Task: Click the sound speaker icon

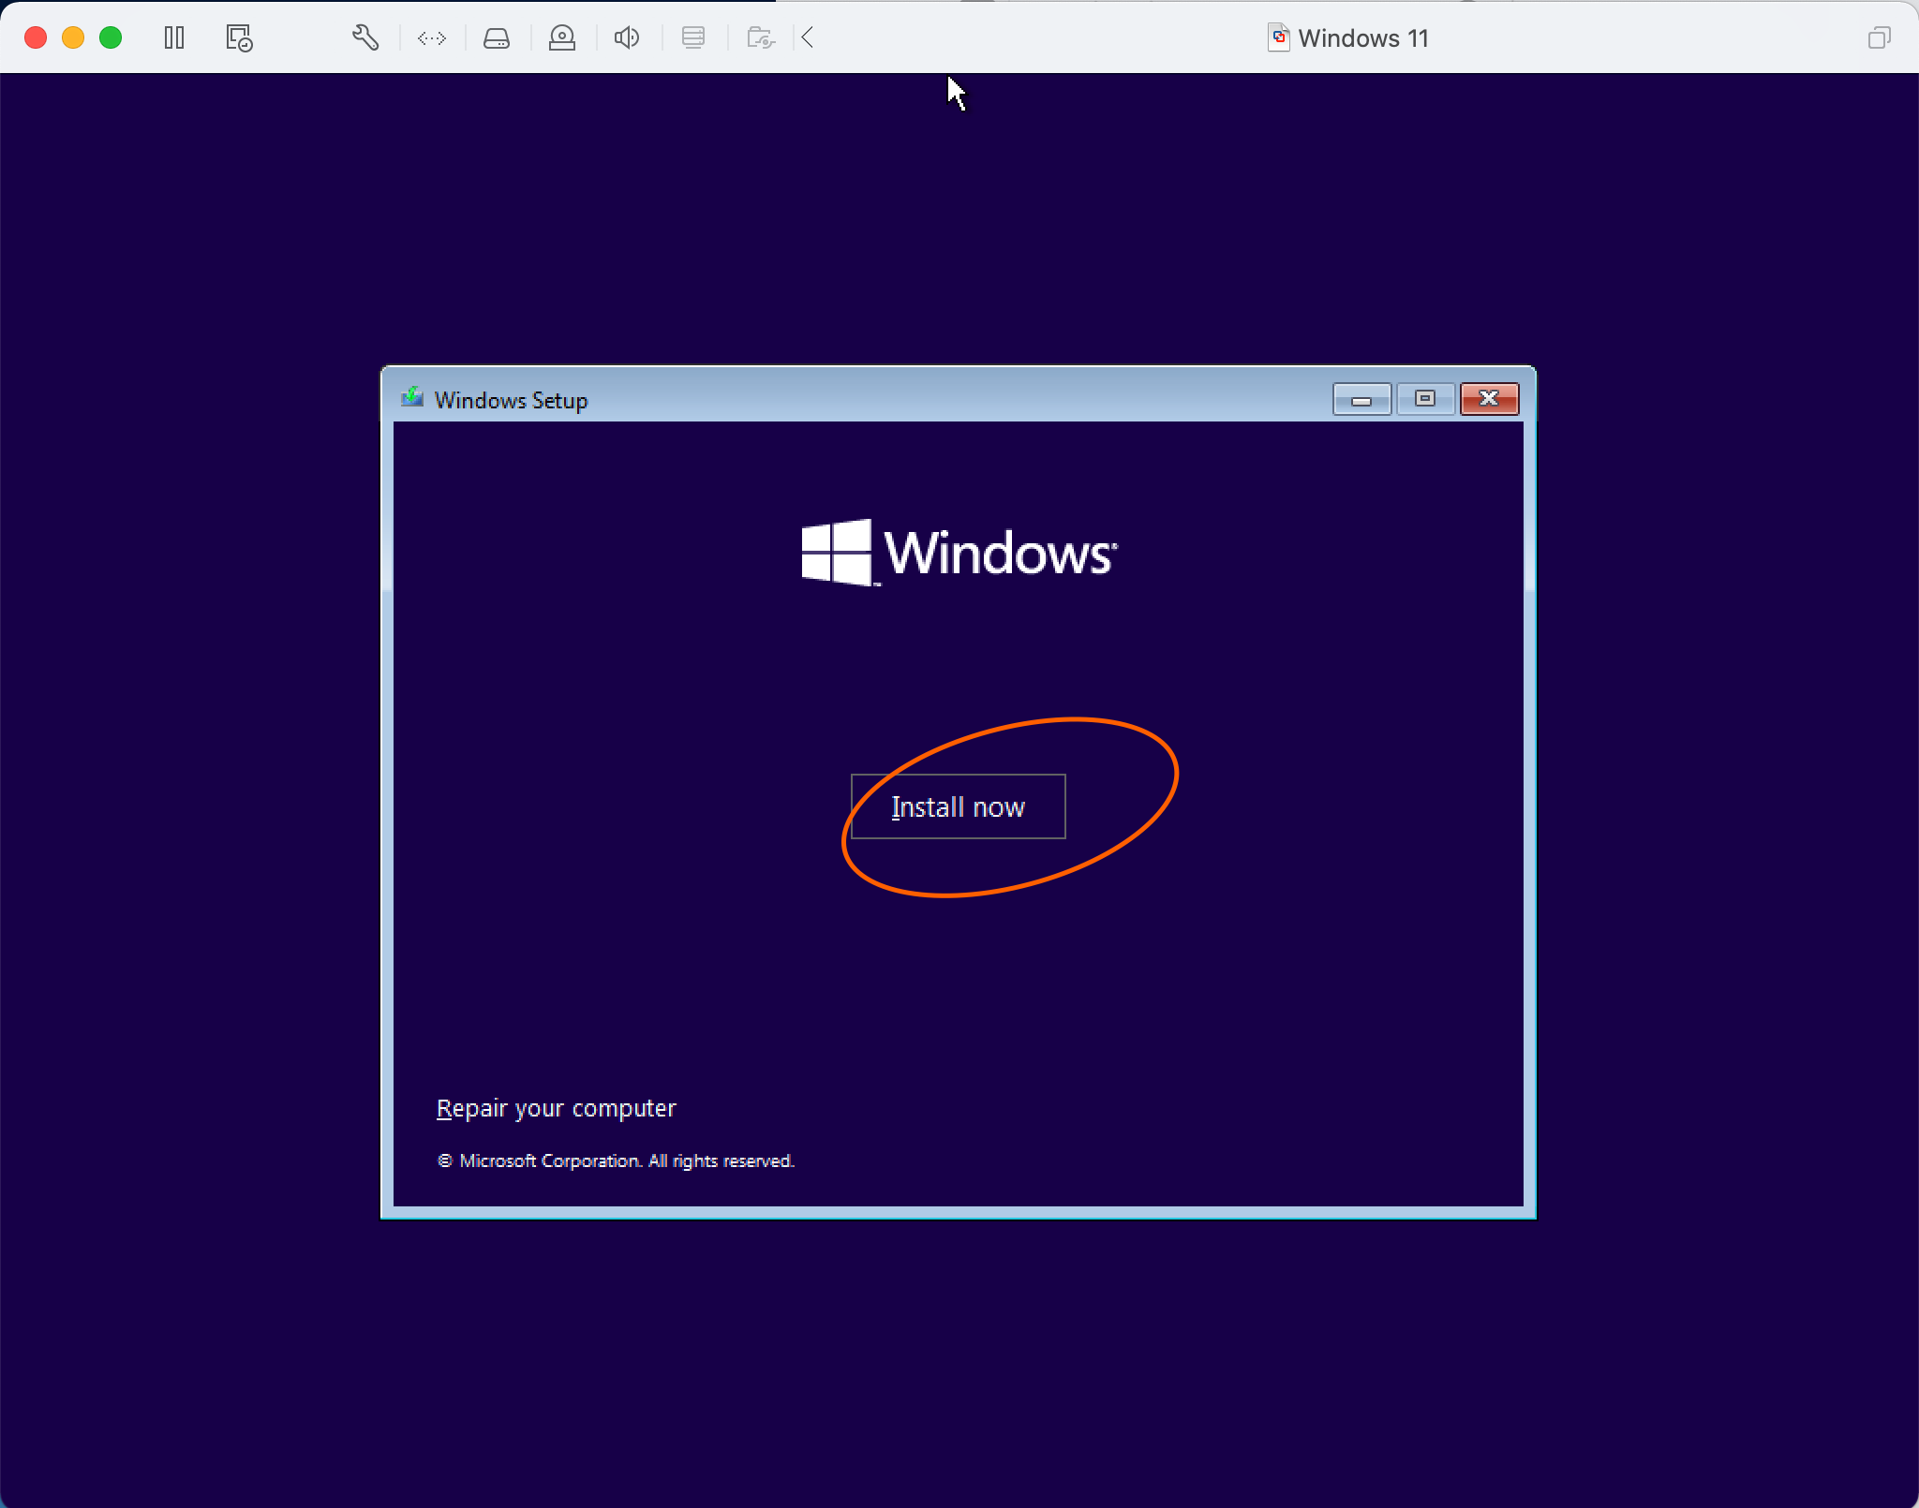Action: pos(627,37)
